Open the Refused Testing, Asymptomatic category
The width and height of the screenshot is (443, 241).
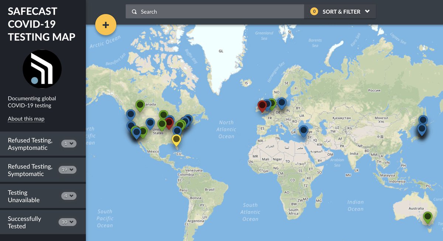click(43, 144)
